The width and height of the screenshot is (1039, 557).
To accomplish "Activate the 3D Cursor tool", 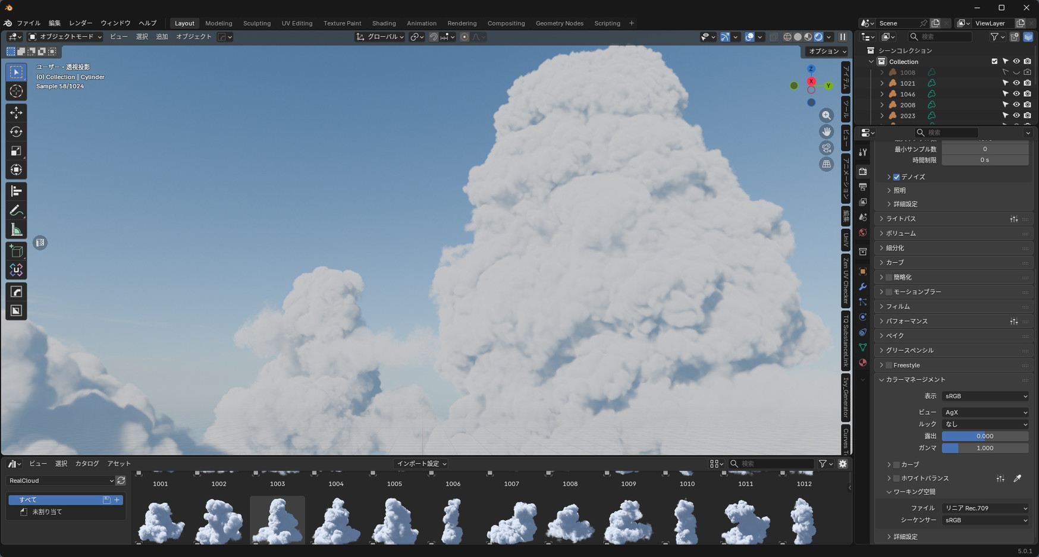I will (x=16, y=92).
